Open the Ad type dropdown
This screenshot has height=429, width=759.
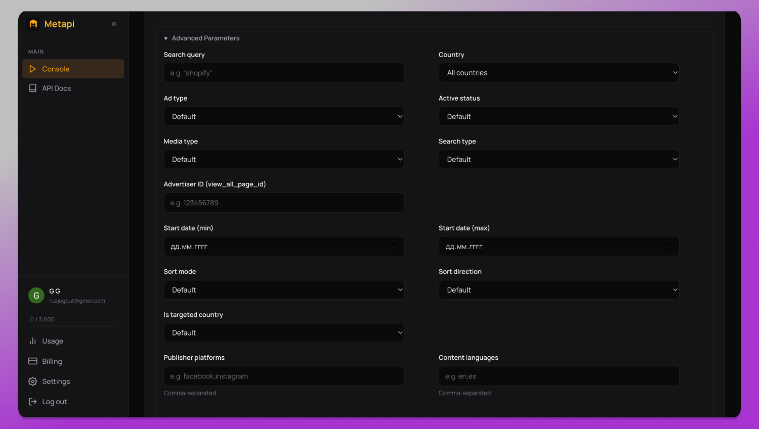point(284,116)
